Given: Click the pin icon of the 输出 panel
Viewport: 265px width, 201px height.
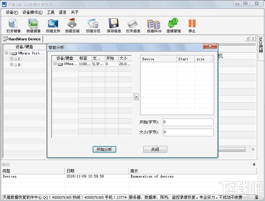Looking at the screenshot, I should click(254, 164).
